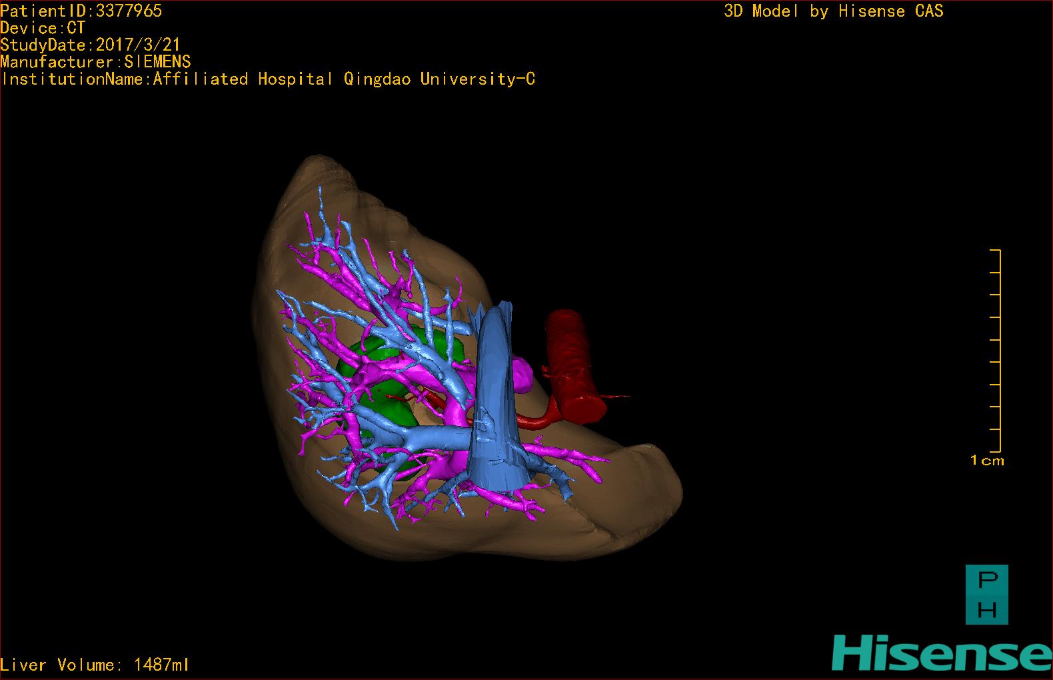This screenshot has height=680, width=1053.
Task: Click the vertical yellow scale ruler
Action: pyautogui.click(x=996, y=351)
